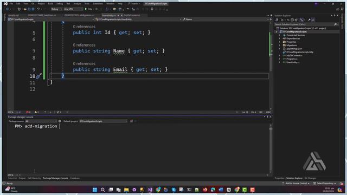Switch to the sample.sql editor tab

[14, 15]
